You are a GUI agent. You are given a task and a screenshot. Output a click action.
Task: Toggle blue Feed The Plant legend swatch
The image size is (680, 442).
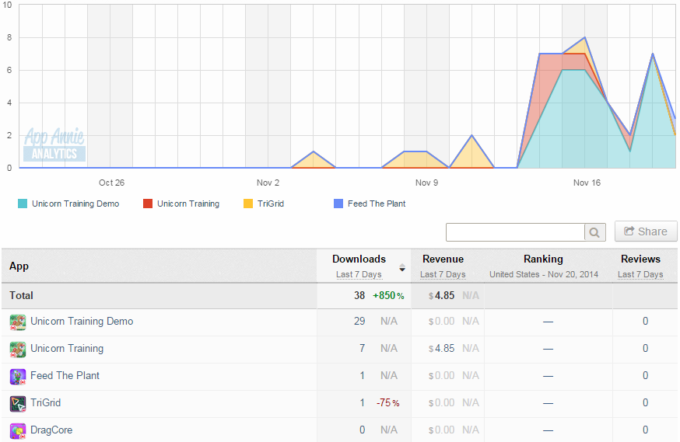coord(338,204)
